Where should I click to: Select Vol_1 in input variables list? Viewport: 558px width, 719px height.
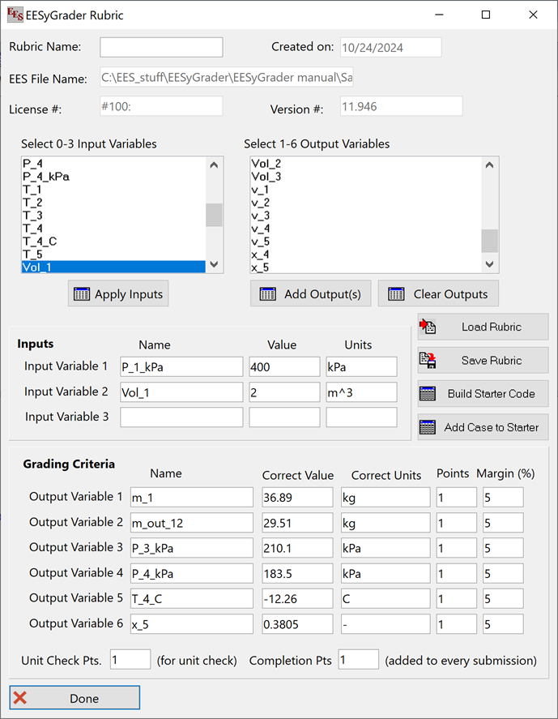coord(113,267)
